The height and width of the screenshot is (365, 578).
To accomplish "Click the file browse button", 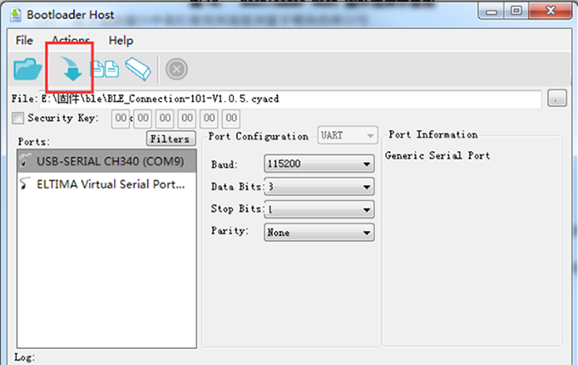I will pos(557,98).
